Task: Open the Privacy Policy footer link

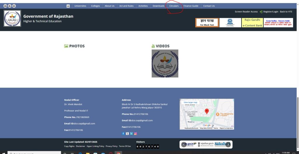Action: click(112, 146)
